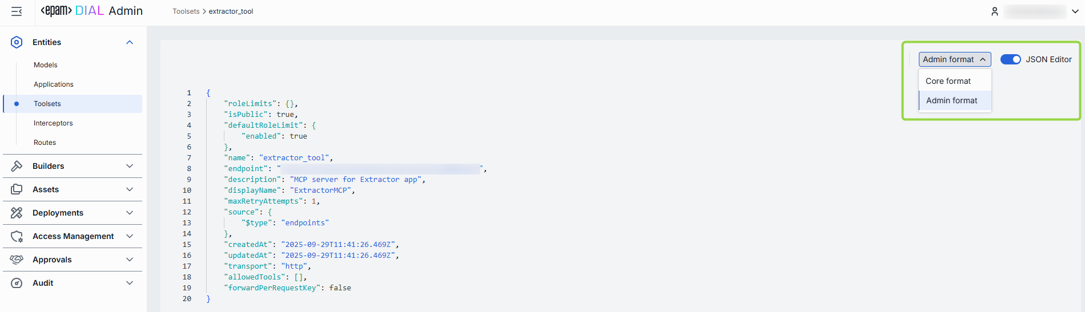Image resolution: width=1085 pixels, height=312 pixels.
Task: Turn off the JSON Editor toggle
Action: click(1010, 59)
